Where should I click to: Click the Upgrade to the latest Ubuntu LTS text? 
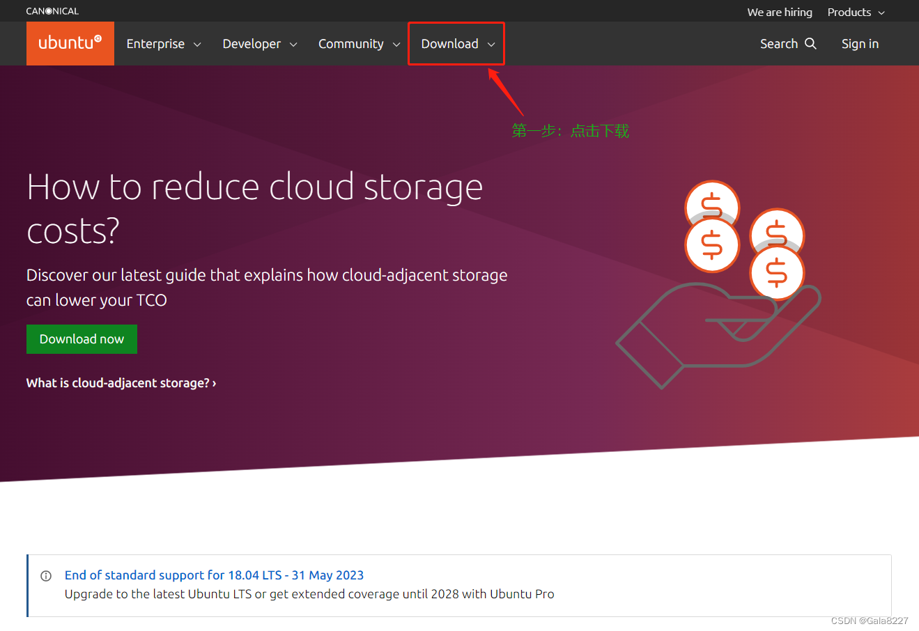tap(309, 594)
